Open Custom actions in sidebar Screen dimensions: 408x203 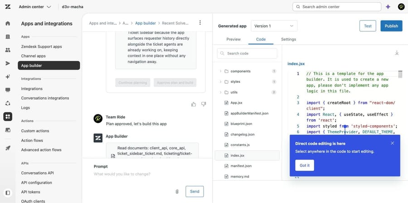(35, 131)
